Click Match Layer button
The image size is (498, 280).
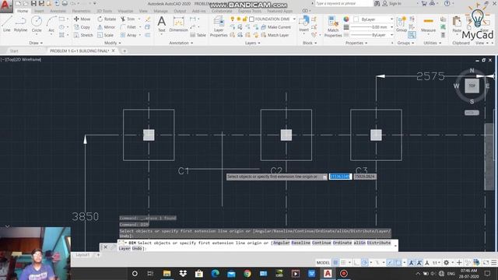(275, 35)
